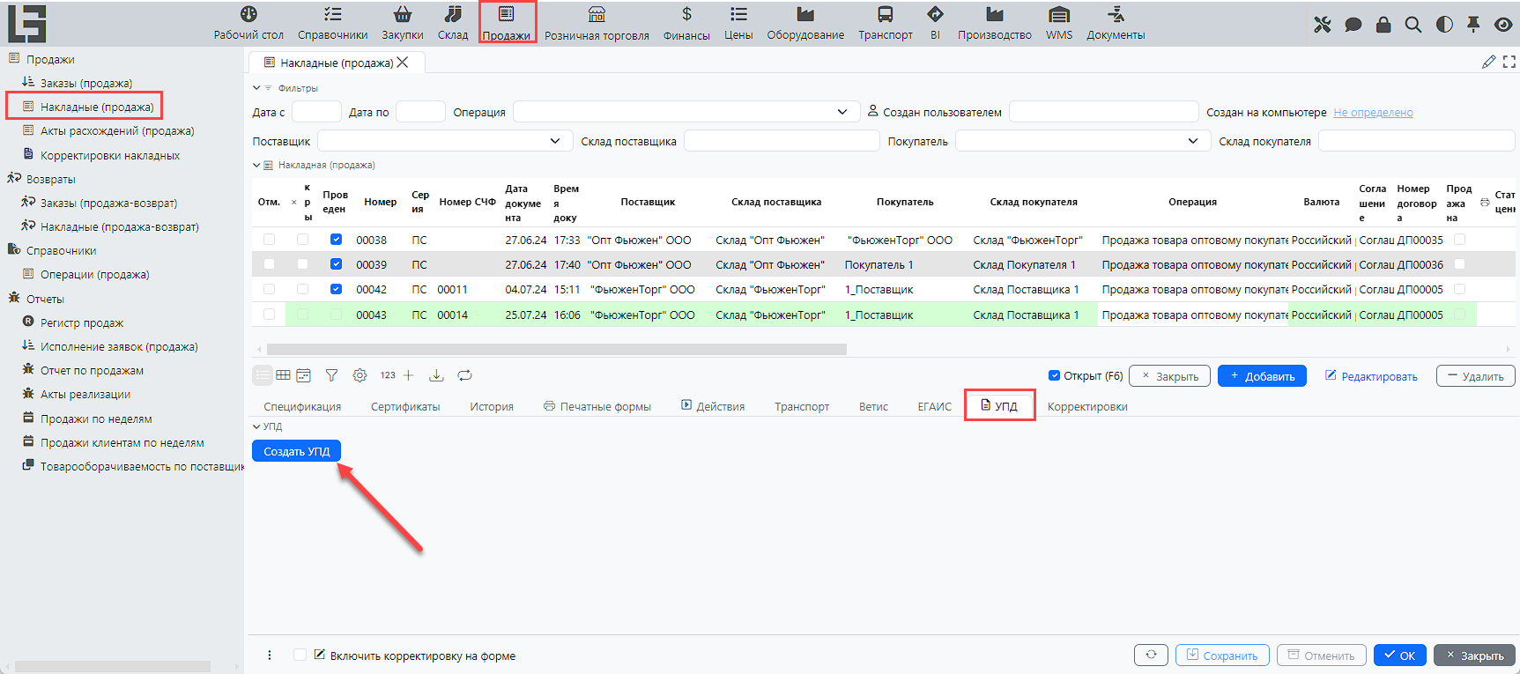The width and height of the screenshot is (1520, 674).
Task: Uncheck the Открыт (F6) checkbox
Action: coord(1054,376)
